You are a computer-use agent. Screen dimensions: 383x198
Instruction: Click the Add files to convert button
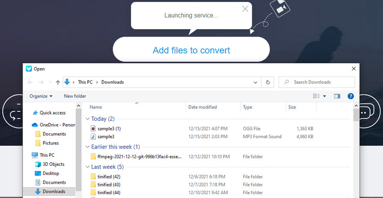(x=191, y=50)
